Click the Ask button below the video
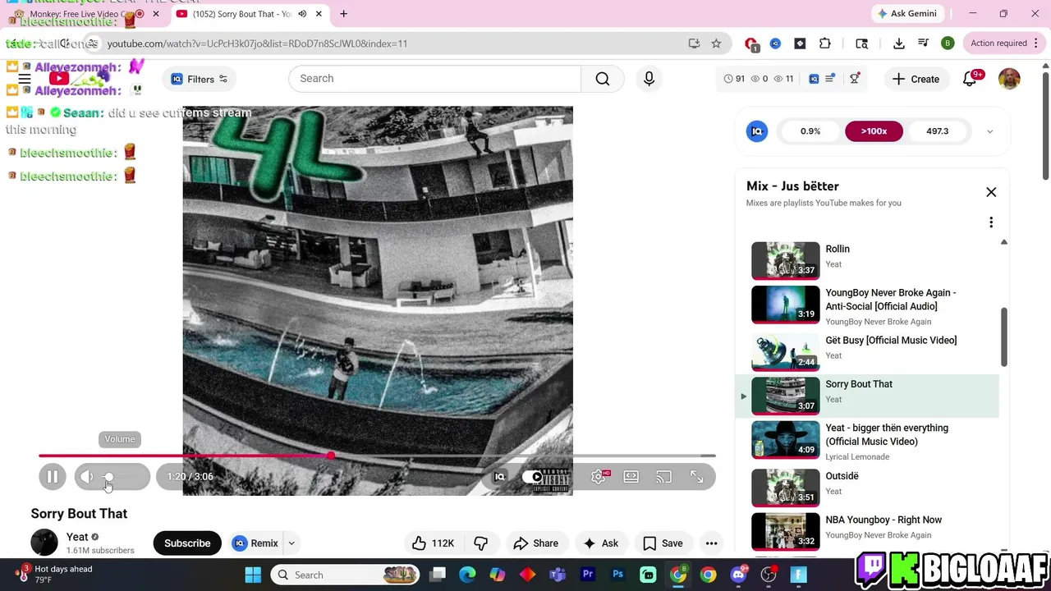1051x591 pixels. tap(600, 543)
